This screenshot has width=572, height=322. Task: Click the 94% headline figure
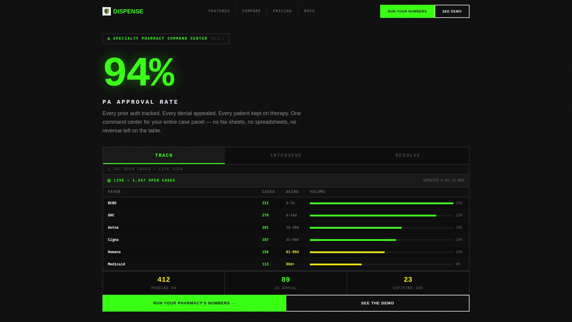click(x=139, y=72)
